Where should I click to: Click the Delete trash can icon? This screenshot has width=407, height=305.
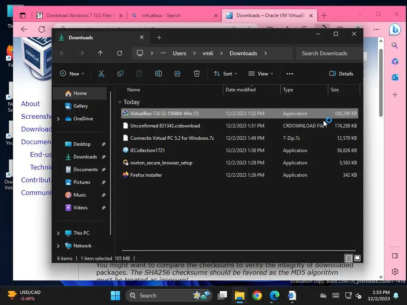point(197,73)
